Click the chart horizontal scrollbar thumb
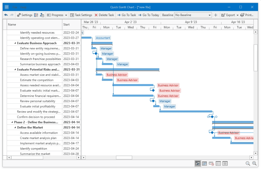261x169 pixels. (124, 157)
